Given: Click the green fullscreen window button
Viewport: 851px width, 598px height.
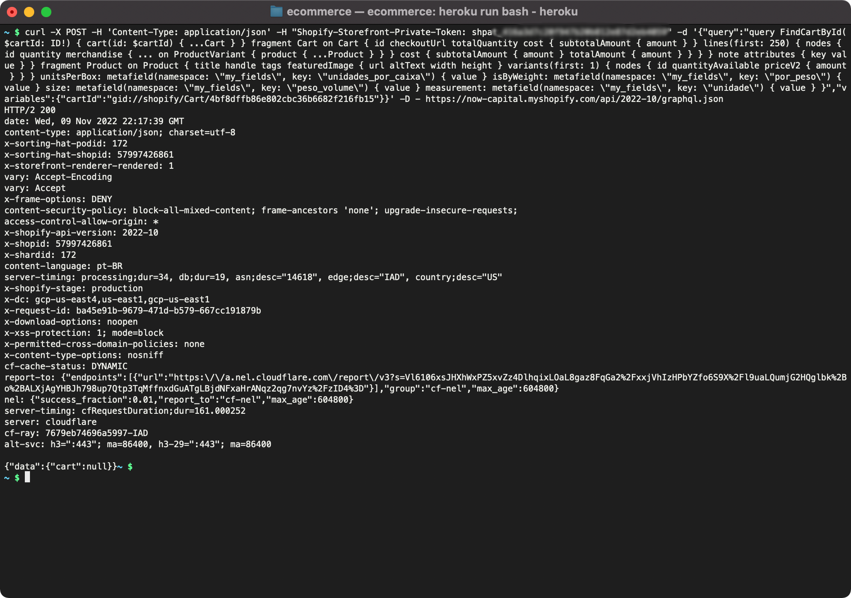Looking at the screenshot, I should tap(46, 12).
